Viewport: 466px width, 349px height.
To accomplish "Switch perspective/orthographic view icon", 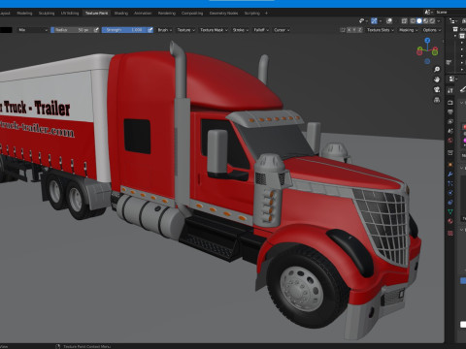I will pos(437,100).
